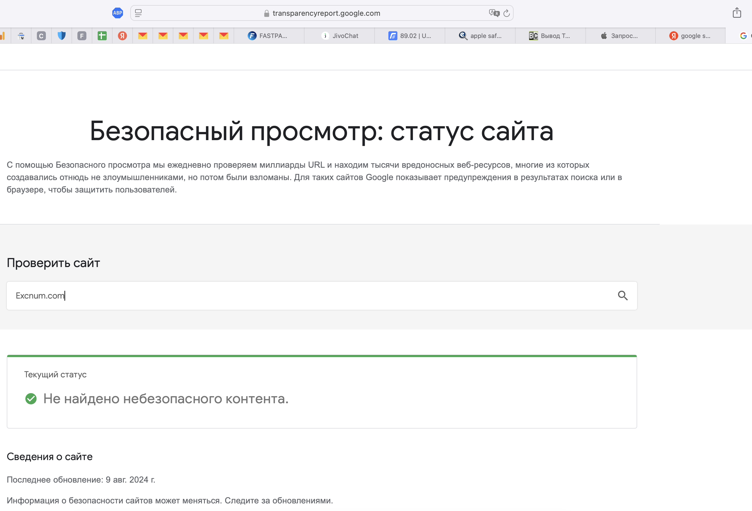Reload the page with the refresh icon

coord(507,13)
